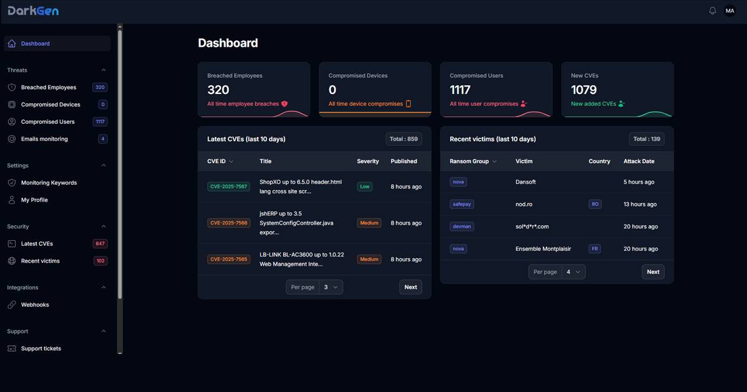Click the Webhooks link icon
This screenshot has width=747, height=392.
(12, 305)
